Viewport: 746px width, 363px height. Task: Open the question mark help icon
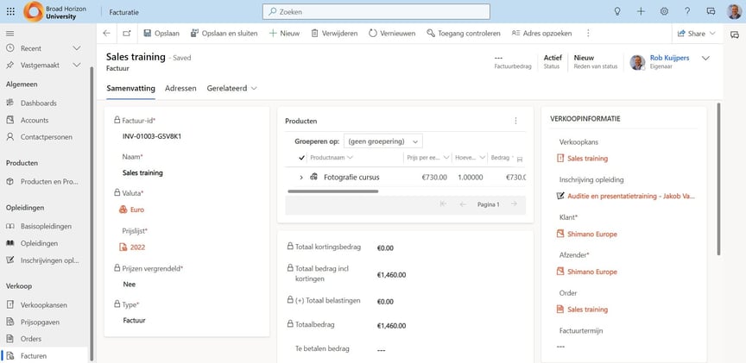687,12
